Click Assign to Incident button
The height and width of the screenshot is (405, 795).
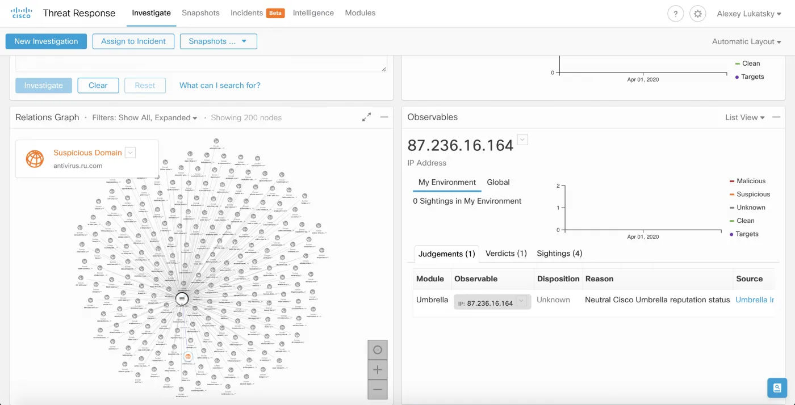(133, 41)
